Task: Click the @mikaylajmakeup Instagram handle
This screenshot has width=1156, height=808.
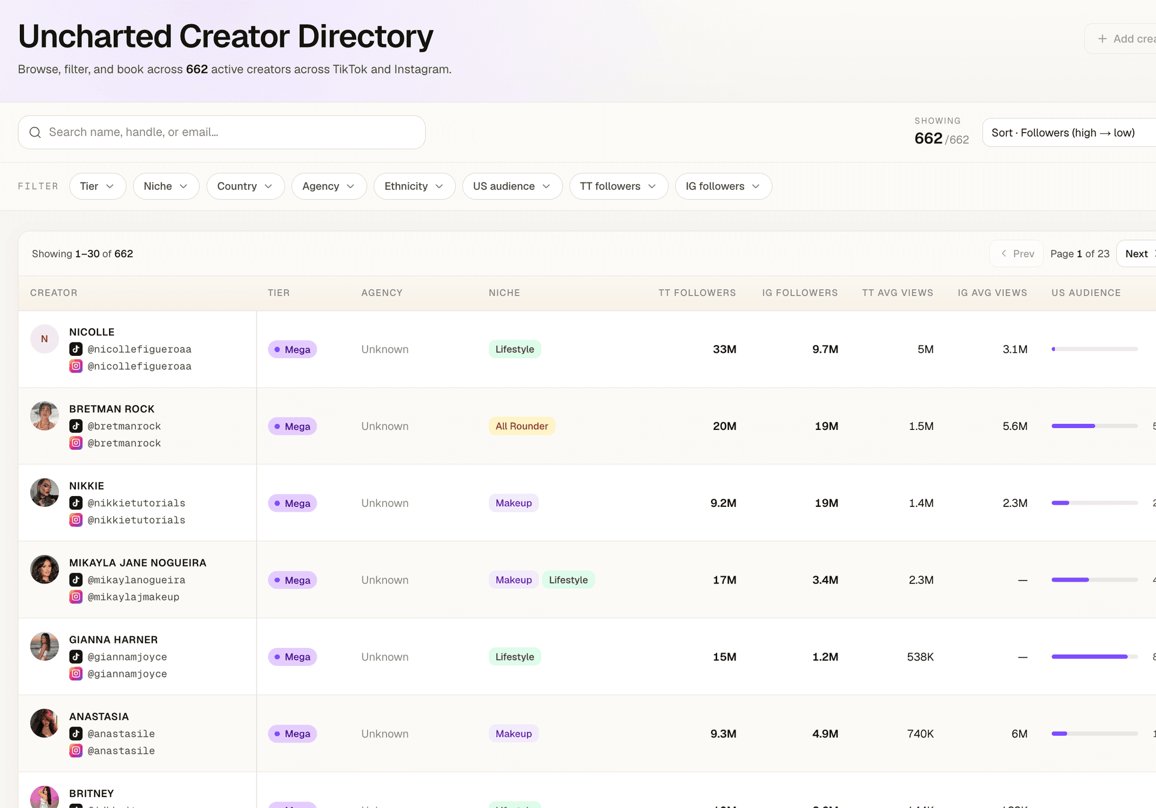Action: click(x=134, y=597)
